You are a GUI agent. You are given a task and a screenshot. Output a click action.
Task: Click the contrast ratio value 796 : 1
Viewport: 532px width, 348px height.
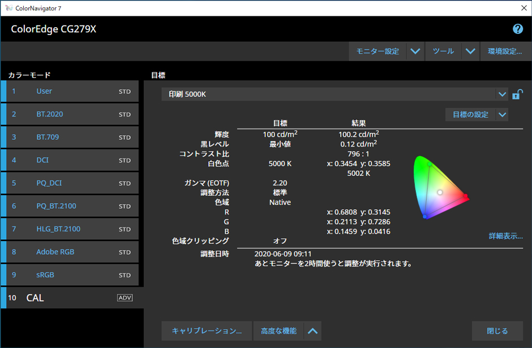pos(358,154)
